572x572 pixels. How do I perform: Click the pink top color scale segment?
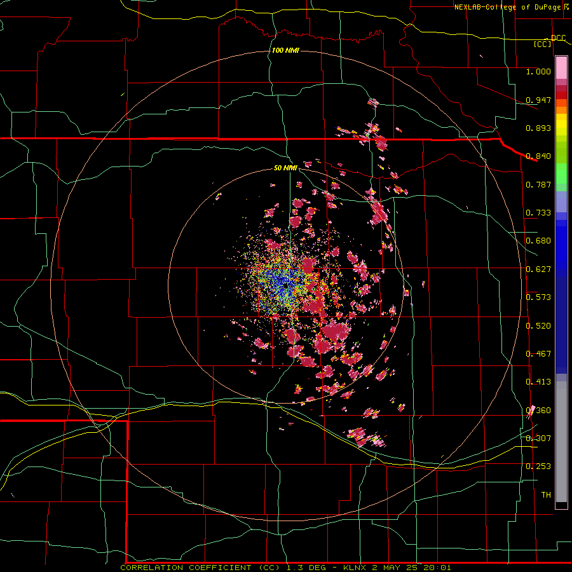point(561,68)
